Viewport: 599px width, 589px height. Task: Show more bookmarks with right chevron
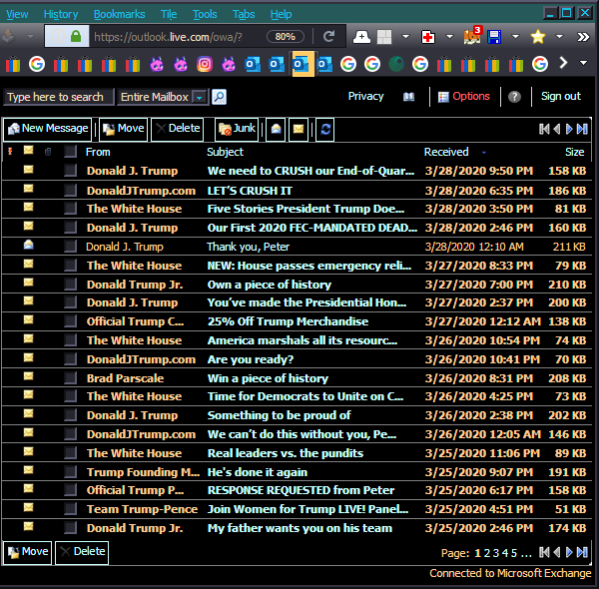point(563,63)
